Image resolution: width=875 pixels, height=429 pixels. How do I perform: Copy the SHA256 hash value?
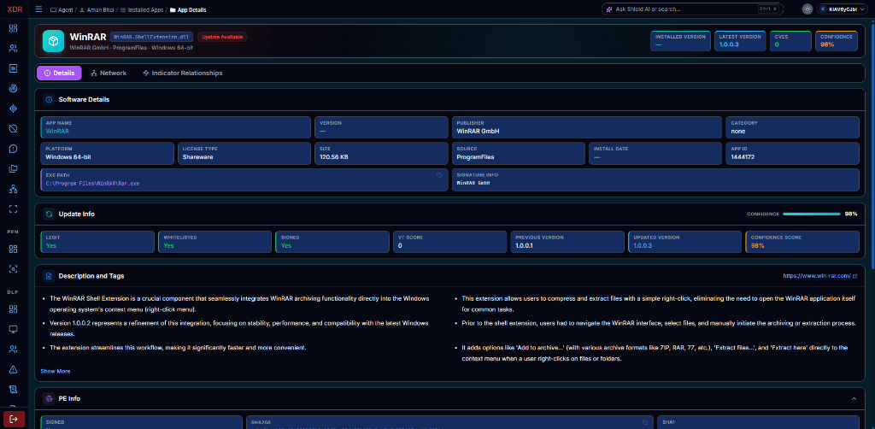[644, 422]
